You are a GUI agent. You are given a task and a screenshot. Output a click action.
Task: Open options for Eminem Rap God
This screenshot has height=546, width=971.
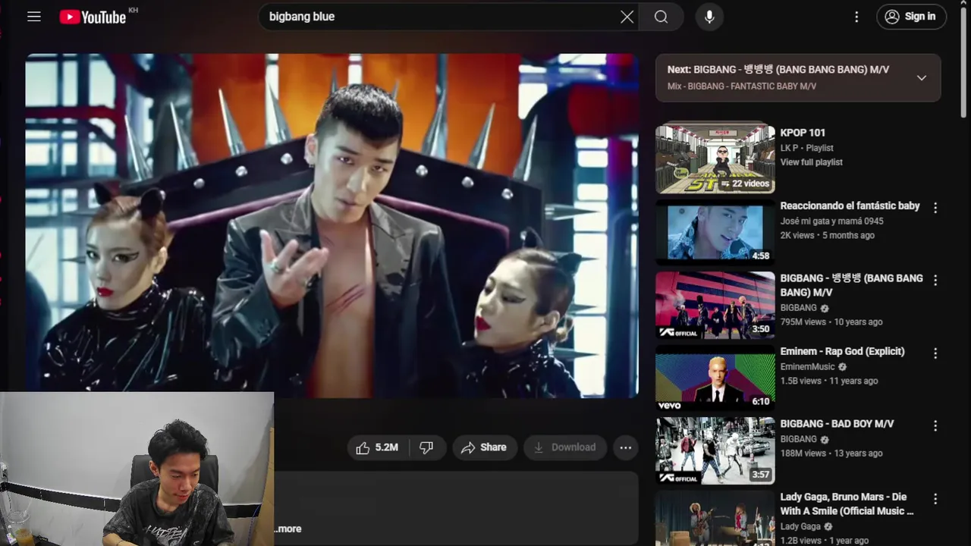click(935, 353)
